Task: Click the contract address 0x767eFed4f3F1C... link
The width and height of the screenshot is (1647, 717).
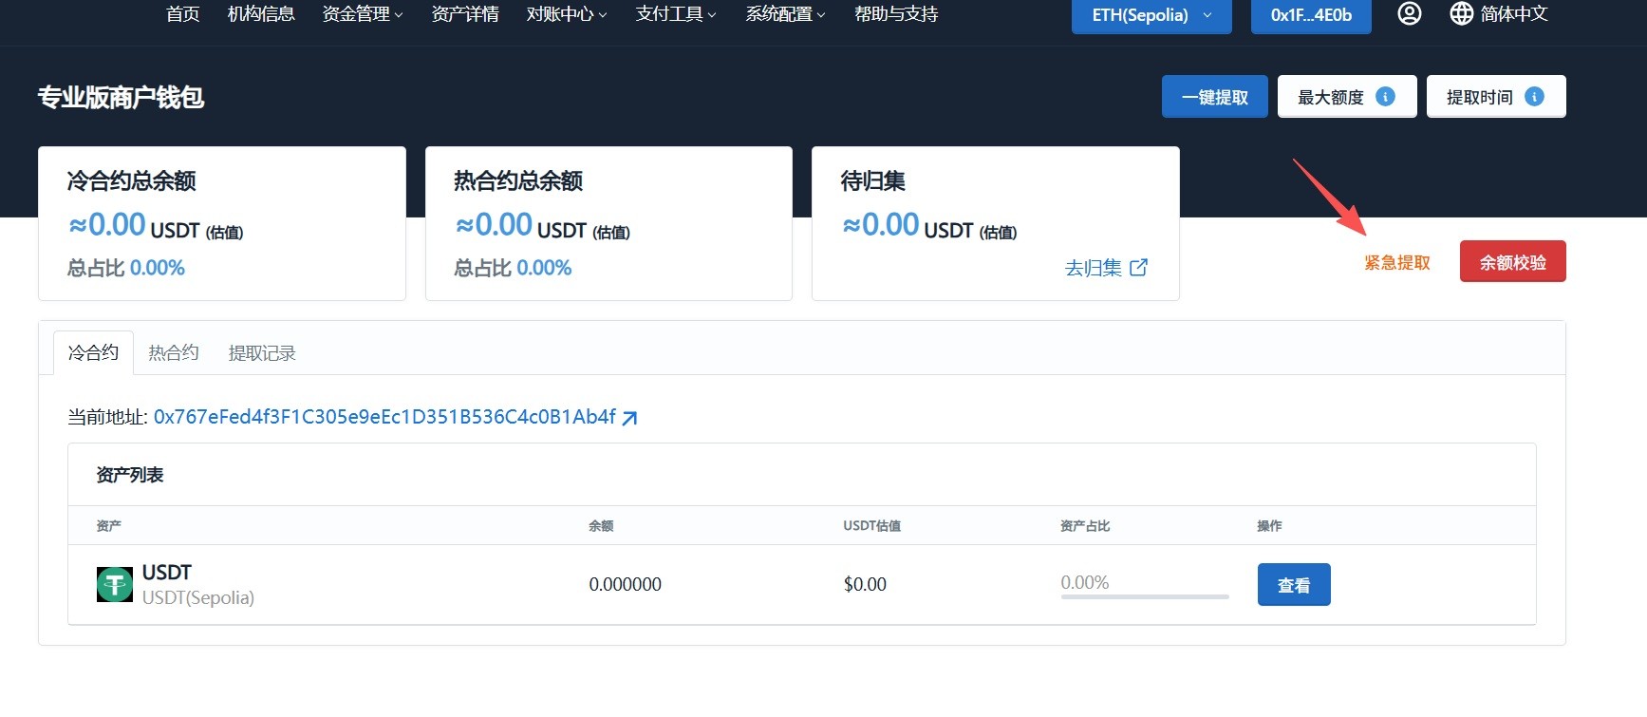Action: tap(384, 417)
